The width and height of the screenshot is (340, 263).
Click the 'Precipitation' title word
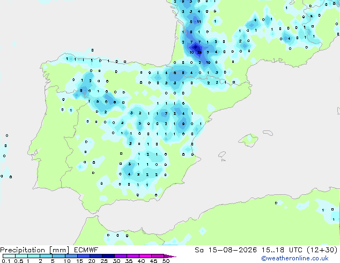point(23,250)
